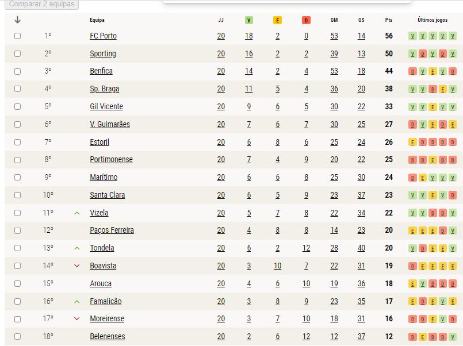463x346 pixels.
Task: Click the JJ column header
Action: [221, 20]
